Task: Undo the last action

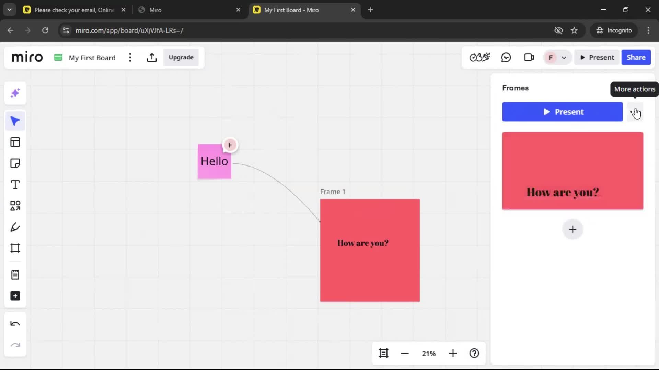Action: click(15, 324)
